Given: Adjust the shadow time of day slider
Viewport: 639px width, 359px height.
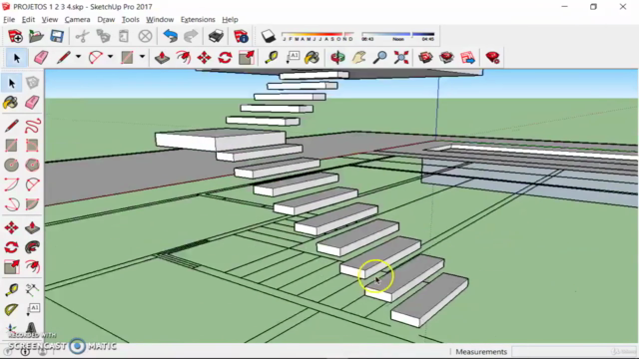Looking at the screenshot, I should pos(398,35).
